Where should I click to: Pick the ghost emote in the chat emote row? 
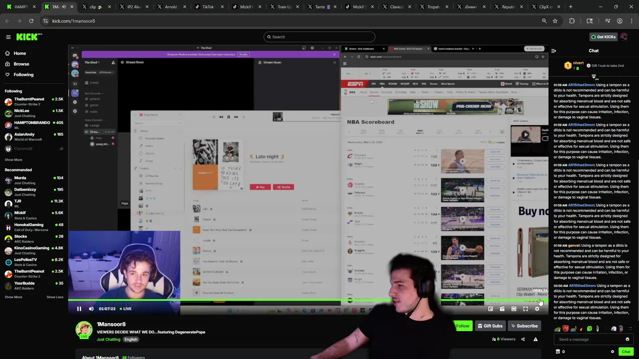[614, 329]
